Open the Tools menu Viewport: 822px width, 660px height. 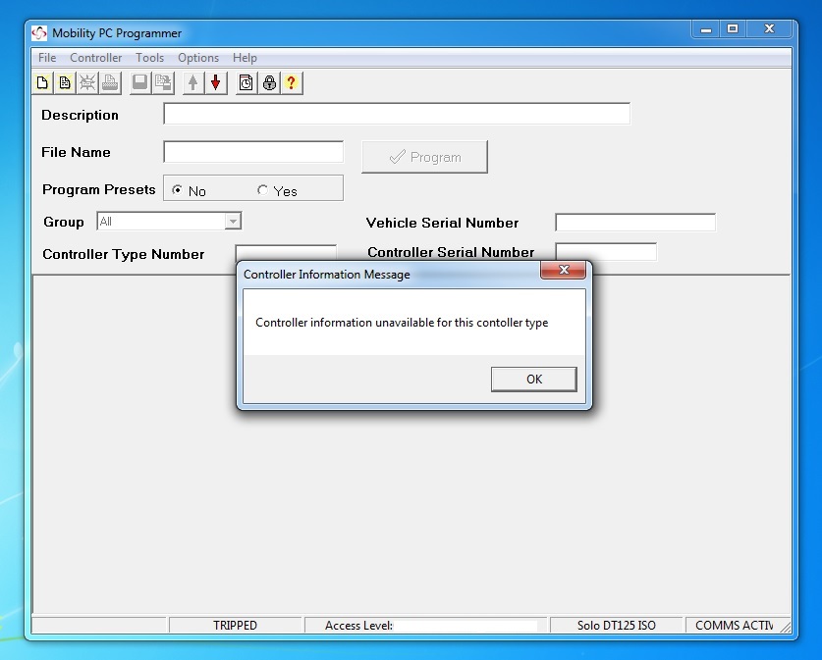tap(149, 58)
